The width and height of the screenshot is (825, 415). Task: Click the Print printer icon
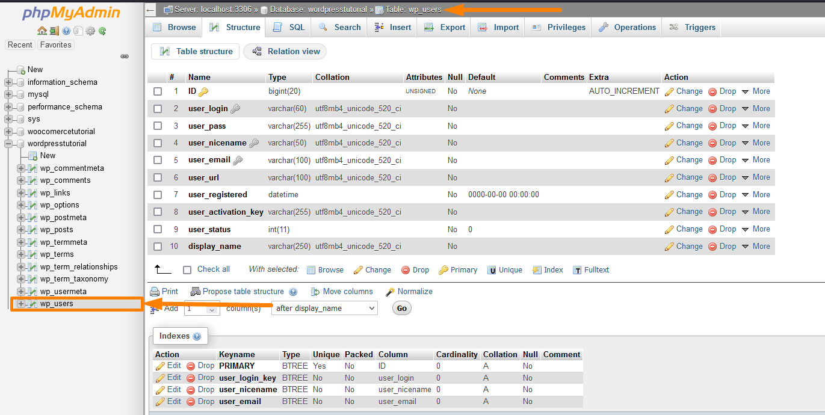click(x=155, y=292)
